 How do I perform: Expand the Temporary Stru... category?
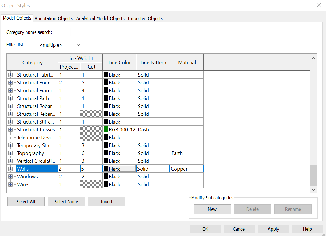click(x=10, y=145)
